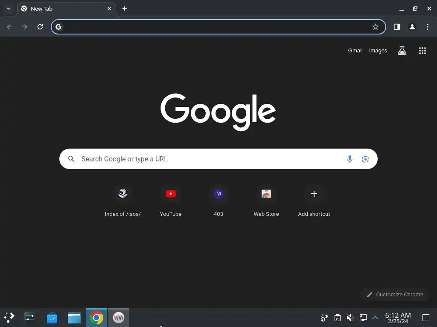Go back with the back arrow
The width and height of the screenshot is (437, 327).
[x=9, y=27]
